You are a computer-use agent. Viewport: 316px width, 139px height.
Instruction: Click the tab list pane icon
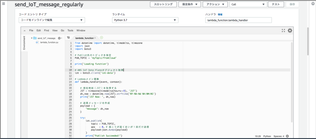tap(69, 38)
